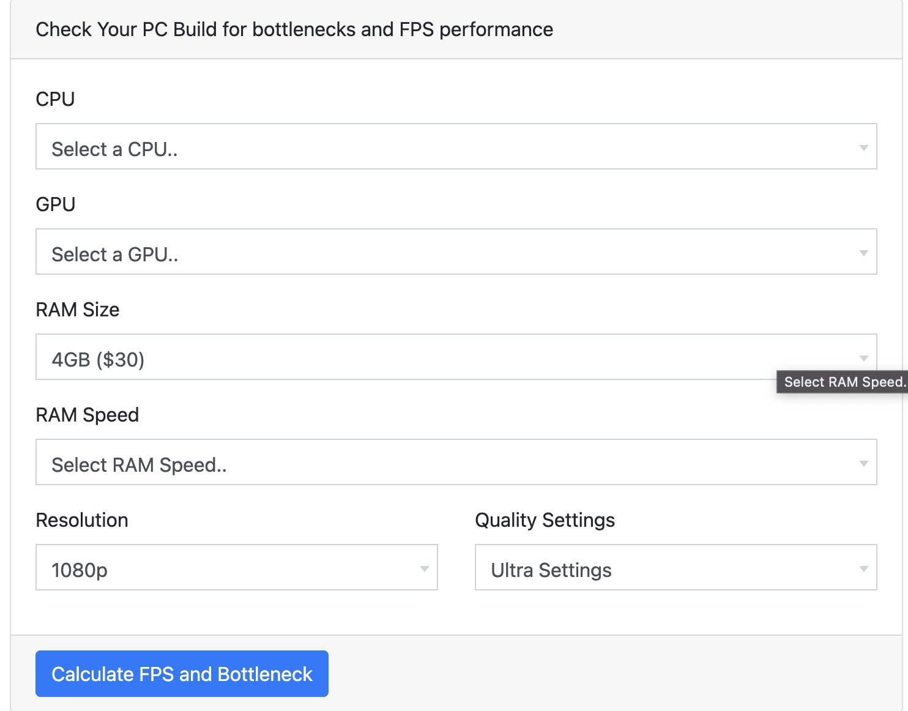The image size is (908, 711).
Task: Click the GPU field label
Action: [x=56, y=204]
